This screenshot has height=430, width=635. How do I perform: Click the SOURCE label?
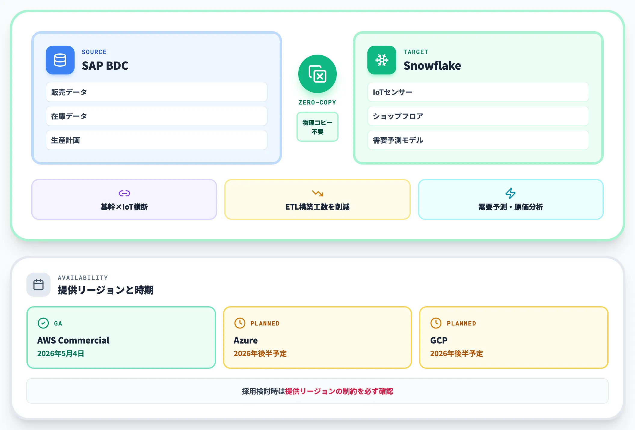click(x=94, y=52)
